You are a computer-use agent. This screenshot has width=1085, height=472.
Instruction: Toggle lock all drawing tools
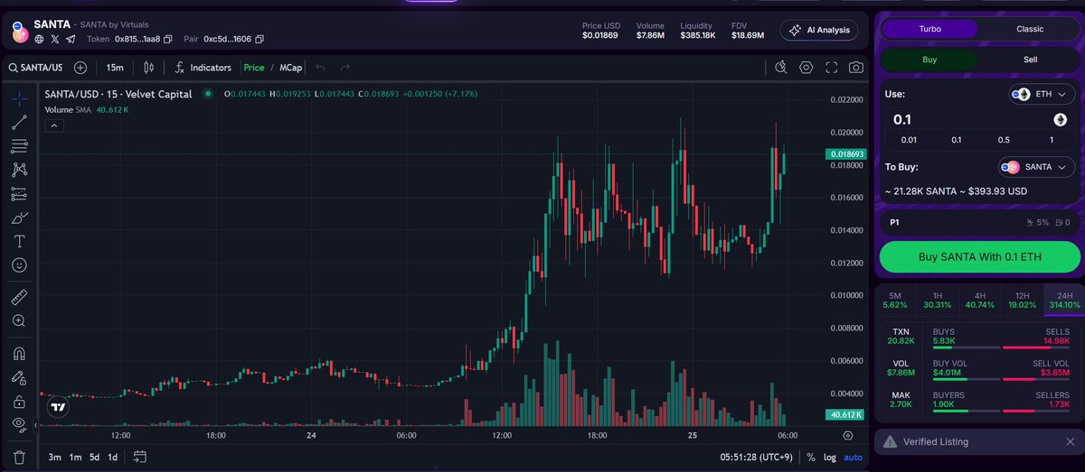point(19,402)
